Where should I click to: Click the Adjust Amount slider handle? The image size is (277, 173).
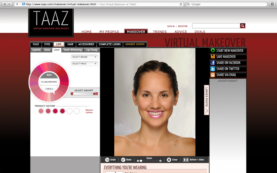94,94
